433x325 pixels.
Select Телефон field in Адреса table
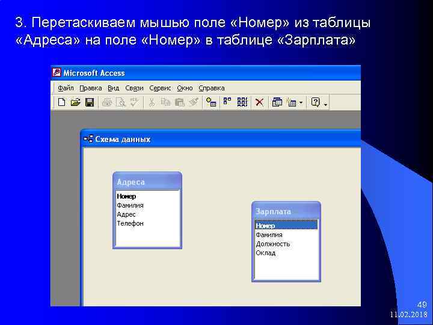point(147,223)
